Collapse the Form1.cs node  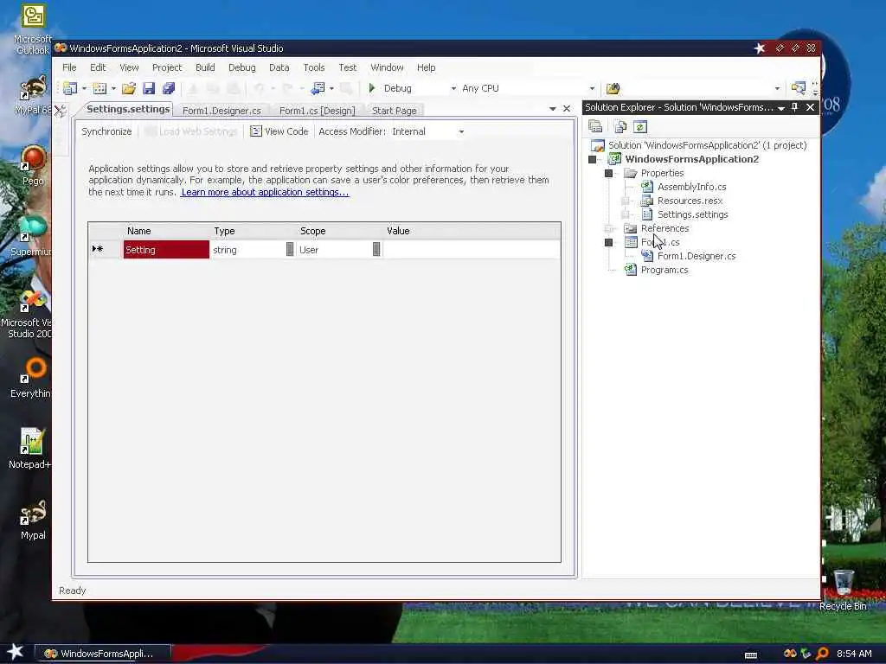point(608,242)
